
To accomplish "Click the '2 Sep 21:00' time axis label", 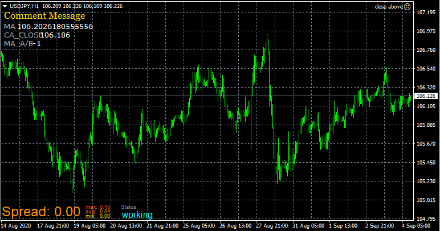I will (380, 226).
